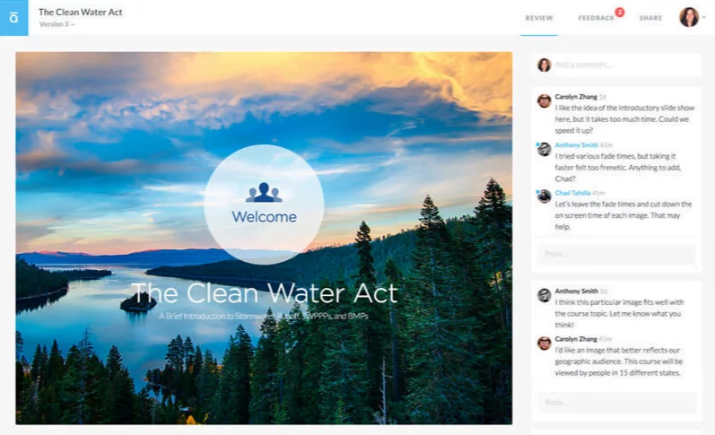Click Anthony Smith's avatar in first thread
Screen dimensions: 715x435
(x=544, y=149)
